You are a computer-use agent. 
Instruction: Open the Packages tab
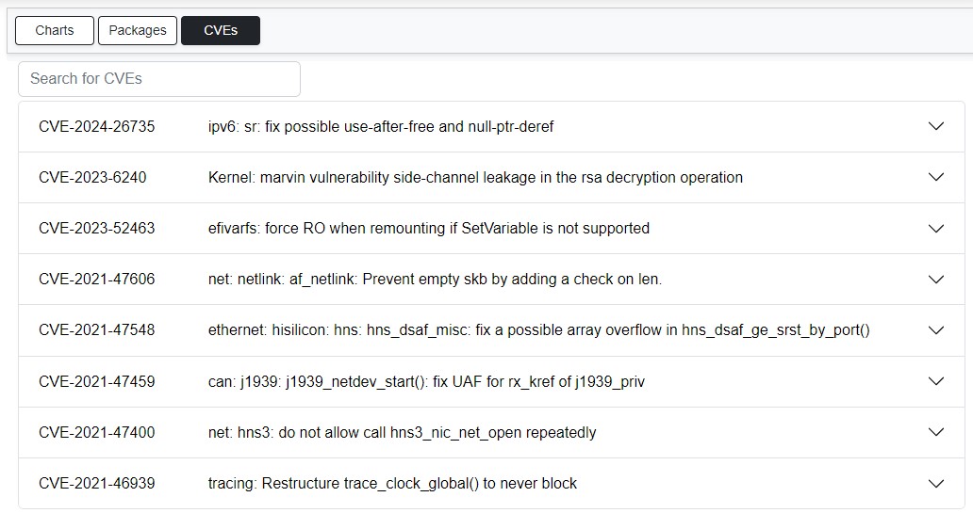click(138, 30)
